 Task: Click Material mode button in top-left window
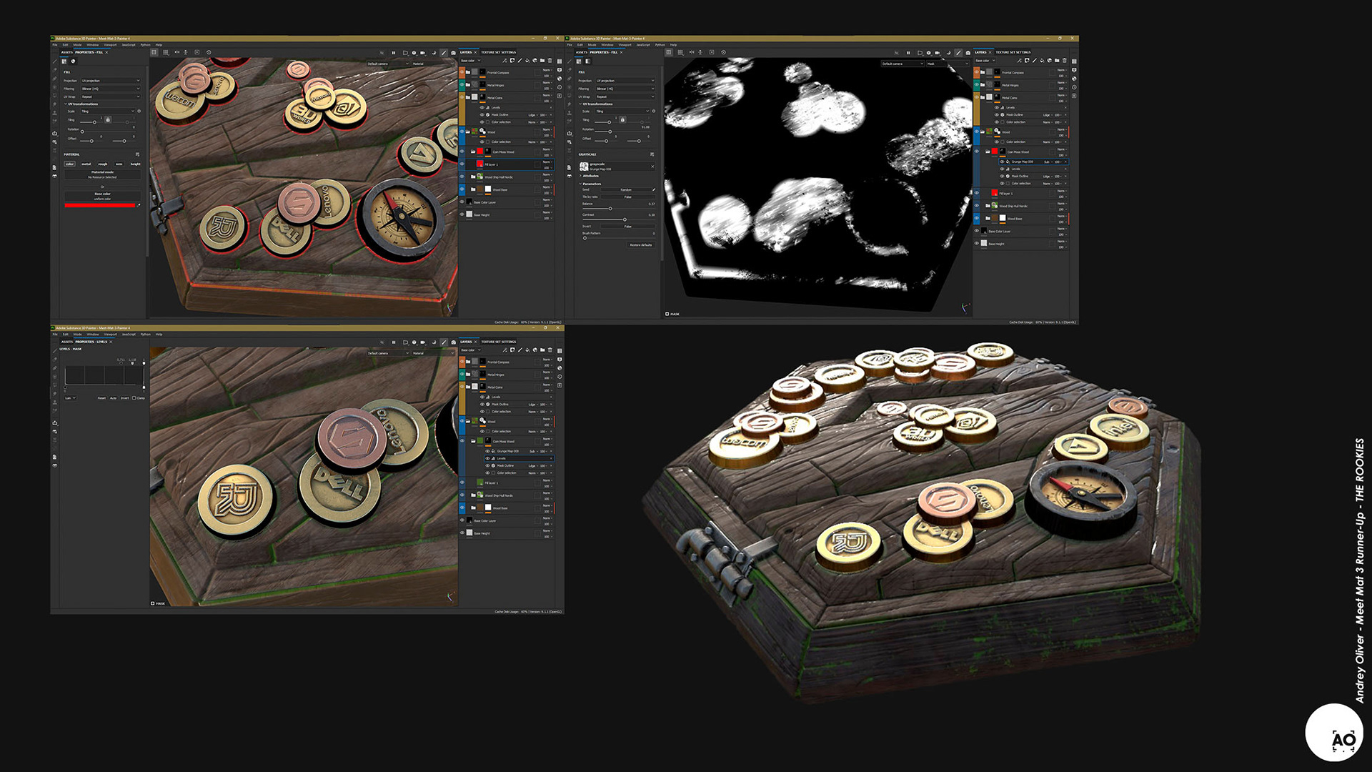(103, 174)
